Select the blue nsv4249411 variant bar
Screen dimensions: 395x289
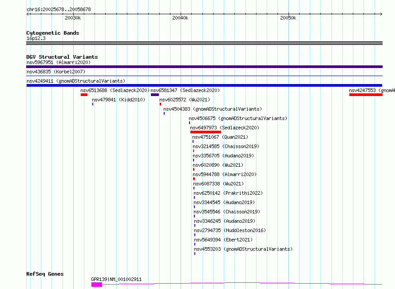tap(204, 85)
